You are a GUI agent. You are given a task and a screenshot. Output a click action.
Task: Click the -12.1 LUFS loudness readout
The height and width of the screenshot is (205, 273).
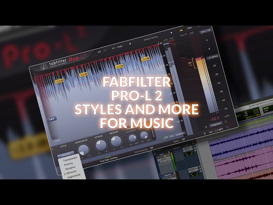point(214,119)
